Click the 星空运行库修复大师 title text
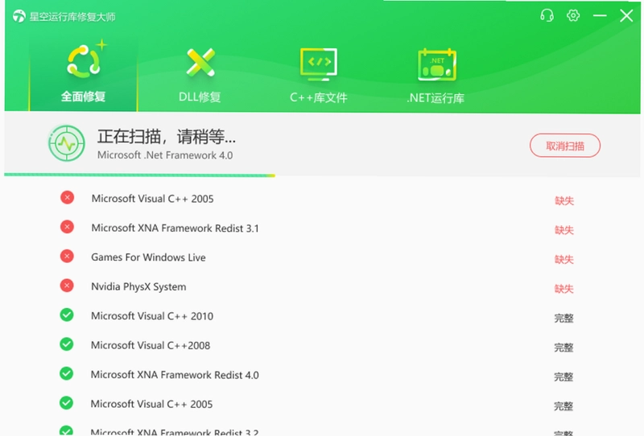The image size is (644, 436). tap(72, 17)
